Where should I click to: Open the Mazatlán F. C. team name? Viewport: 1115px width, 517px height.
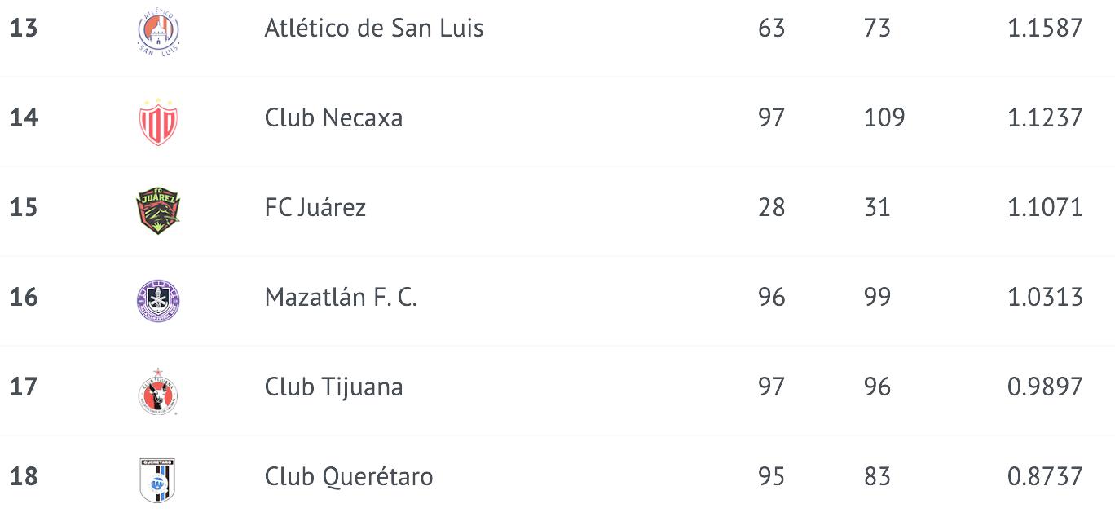(341, 297)
